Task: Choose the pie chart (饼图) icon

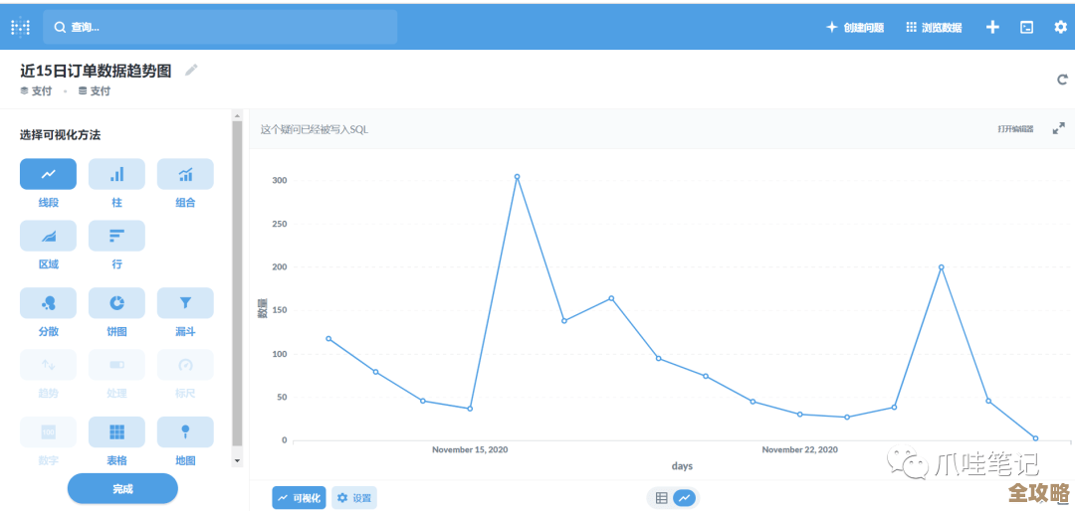Action: click(116, 303)
